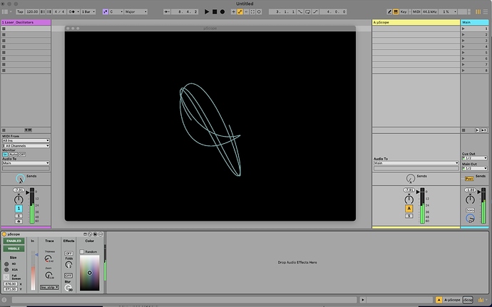Select the 120.00 tempo field
The width and height of the screenshot is (492, 307).
32,11
